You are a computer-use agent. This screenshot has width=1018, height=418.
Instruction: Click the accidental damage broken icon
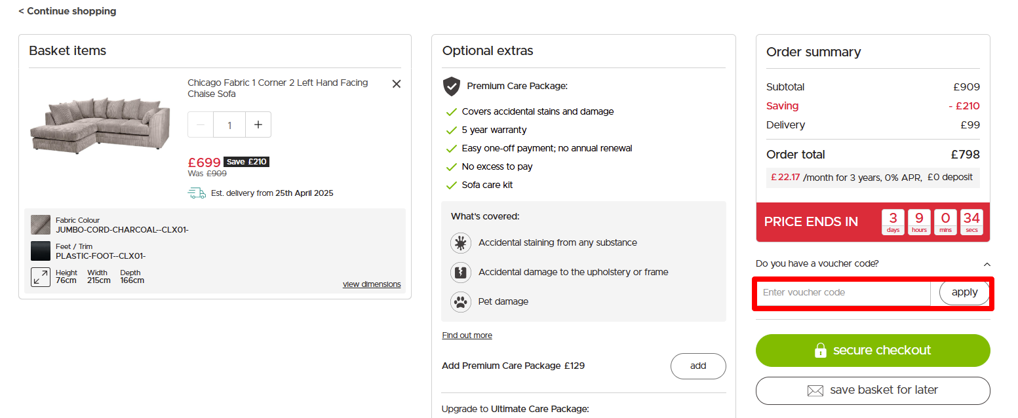(x=461, y=272)
